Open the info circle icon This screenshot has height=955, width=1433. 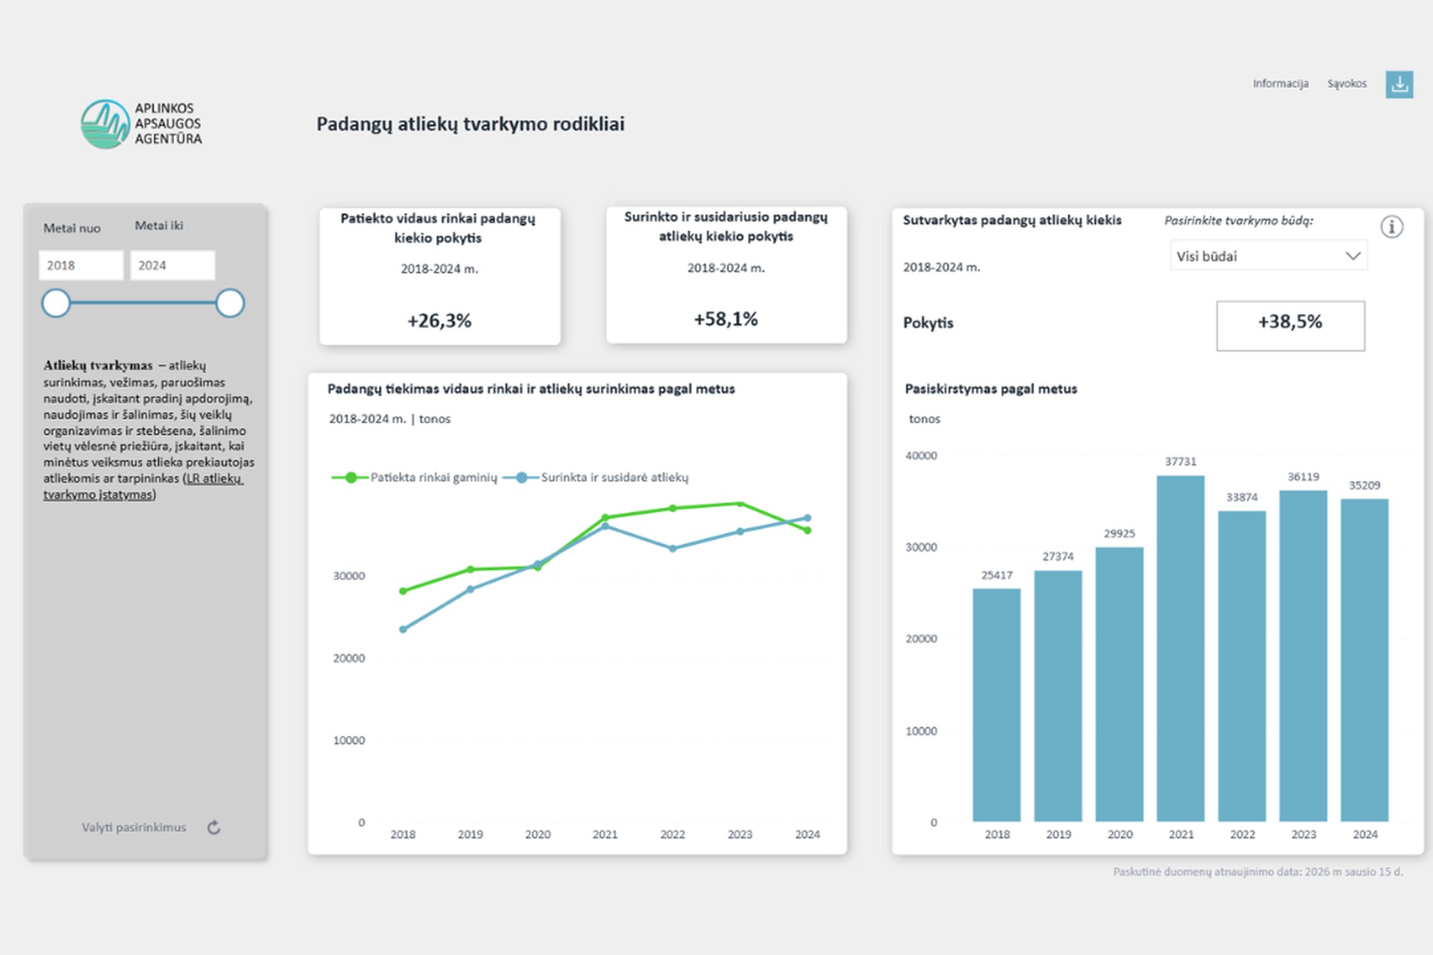(1392, 227)
